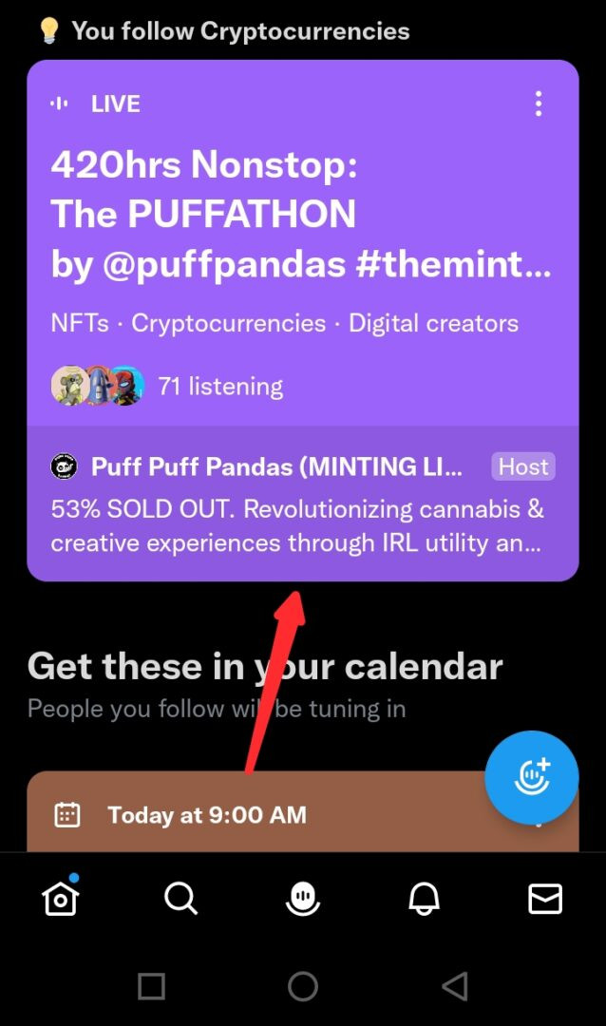Open the Notifications bell icon
Image resolution: width=606 pixels, height=1026 pixels.
(424, 899)
